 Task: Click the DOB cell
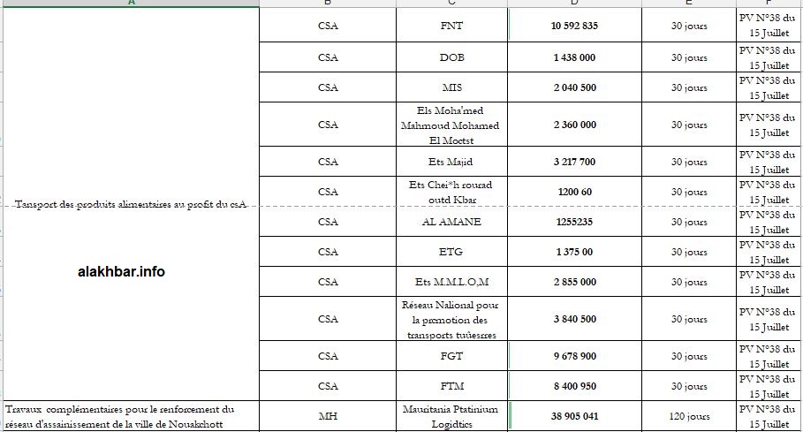pos(451,57)
